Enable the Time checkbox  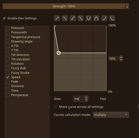(8, 90)
